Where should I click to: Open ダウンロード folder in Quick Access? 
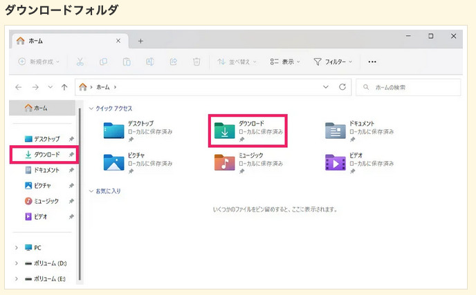point(249,131)
